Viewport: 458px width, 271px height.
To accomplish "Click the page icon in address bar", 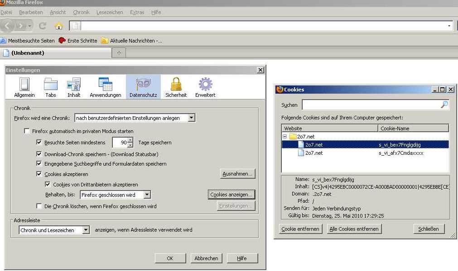I will pyautogui.click(x=75, y=26).
